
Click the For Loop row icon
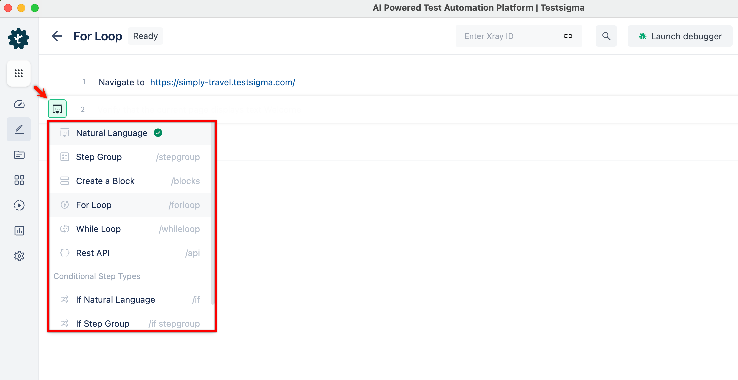tap(65, 205)
